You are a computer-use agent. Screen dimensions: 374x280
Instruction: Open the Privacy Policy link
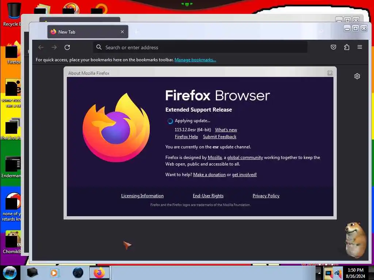[x=266, y=196]
